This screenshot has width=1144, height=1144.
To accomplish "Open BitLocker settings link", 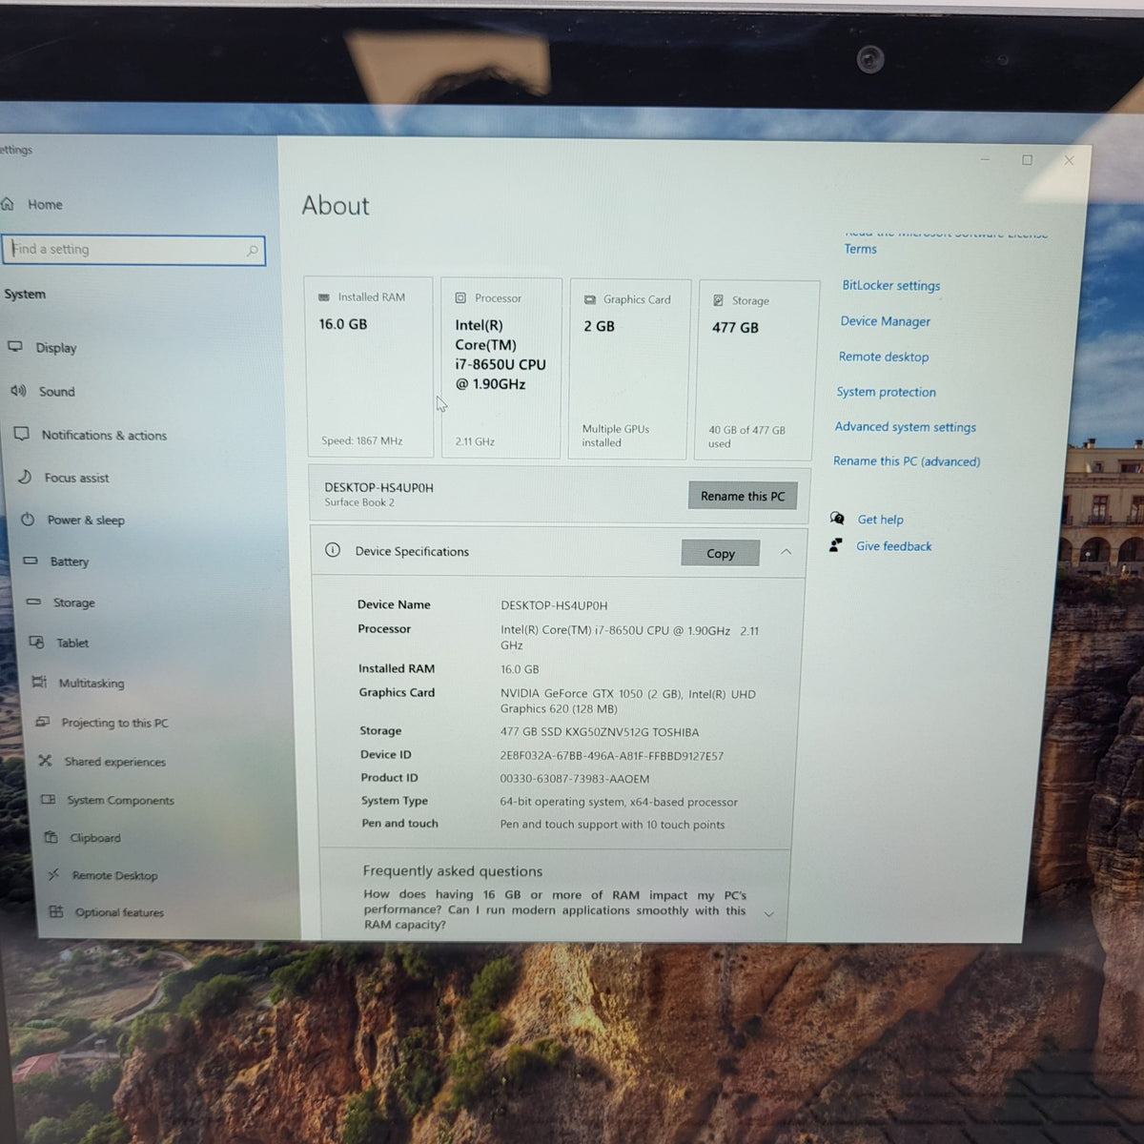I will [890, 285].
